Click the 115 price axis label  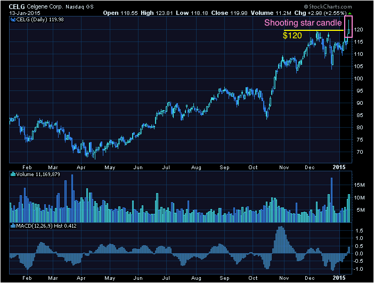point(359,42)
